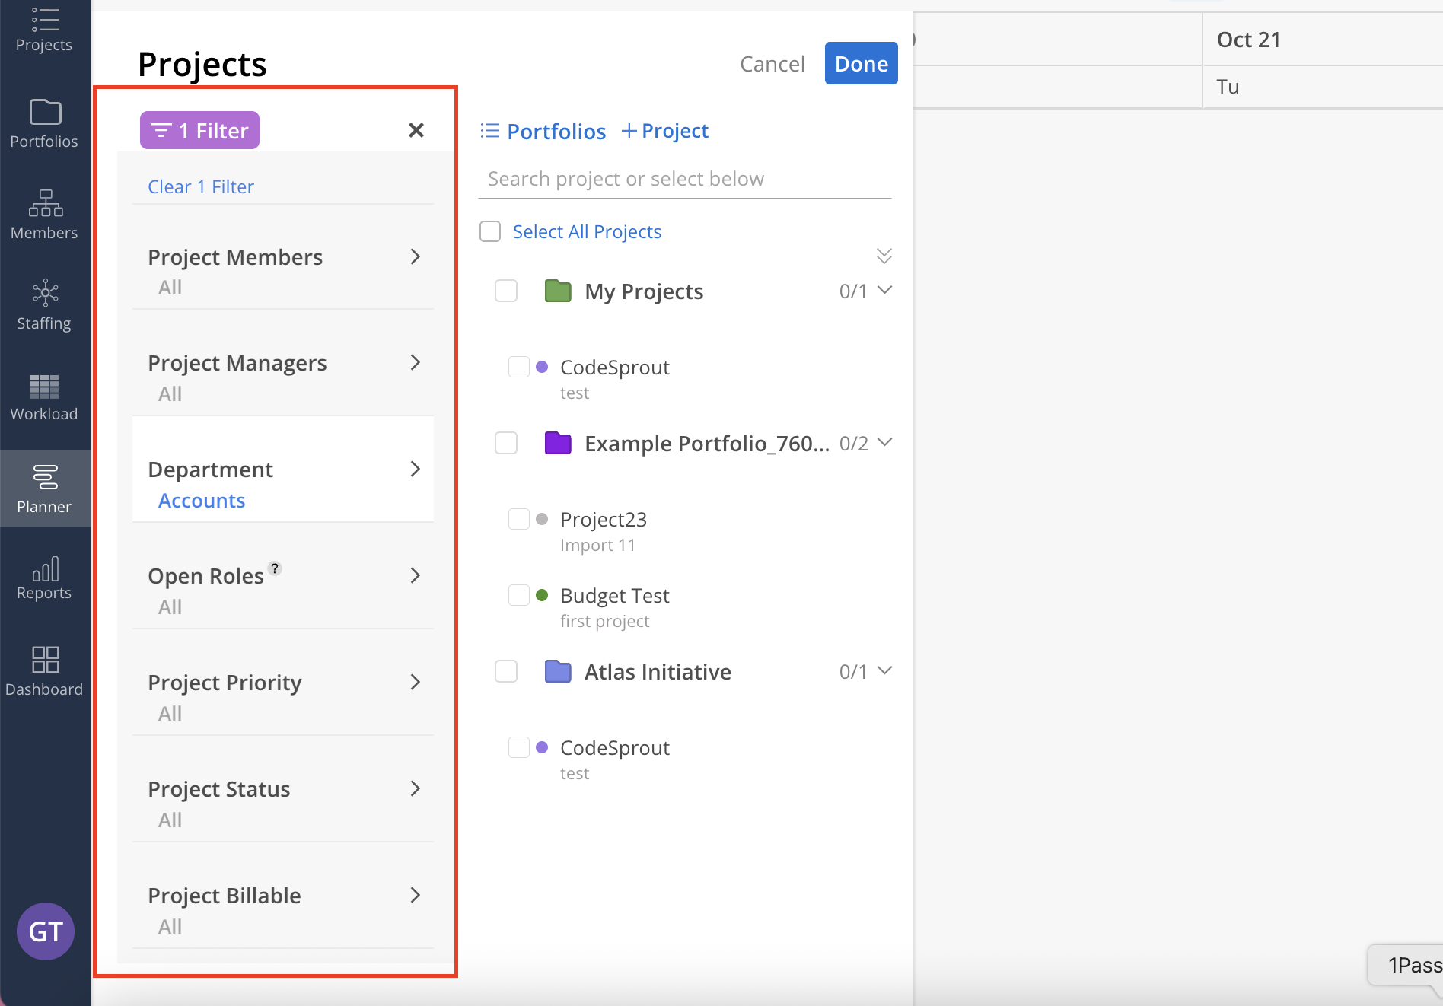Switch to the Portfolios grouping tab

click(x=543, y=131)
